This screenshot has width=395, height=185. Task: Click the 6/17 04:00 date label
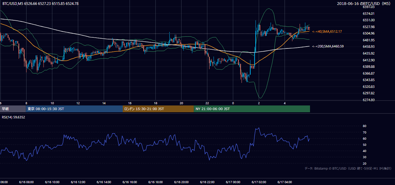click(x=285, y=182)
